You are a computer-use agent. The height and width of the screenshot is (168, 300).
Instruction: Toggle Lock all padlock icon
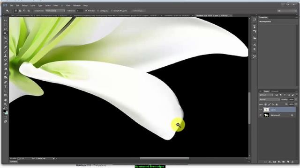[277, 105]
